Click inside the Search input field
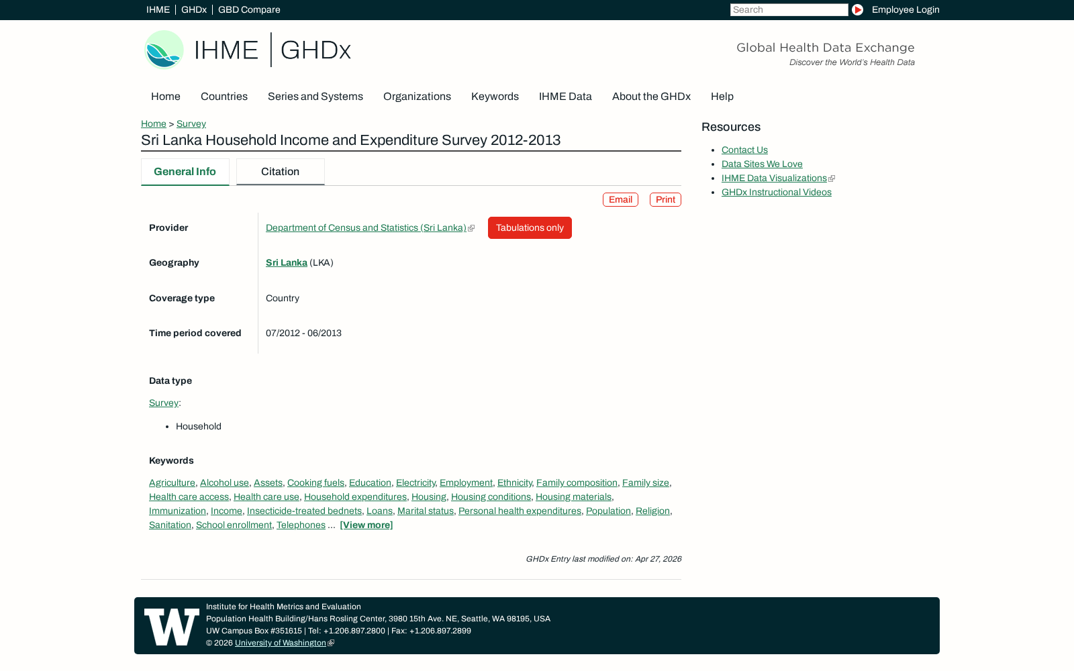Viewport: 1074px width, 671px height. point(789,9)
